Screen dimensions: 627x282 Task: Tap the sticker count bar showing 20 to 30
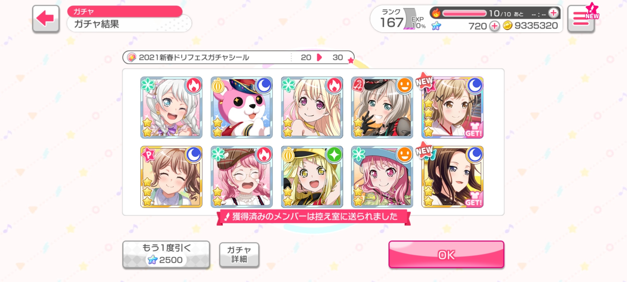tap(238, 57)
